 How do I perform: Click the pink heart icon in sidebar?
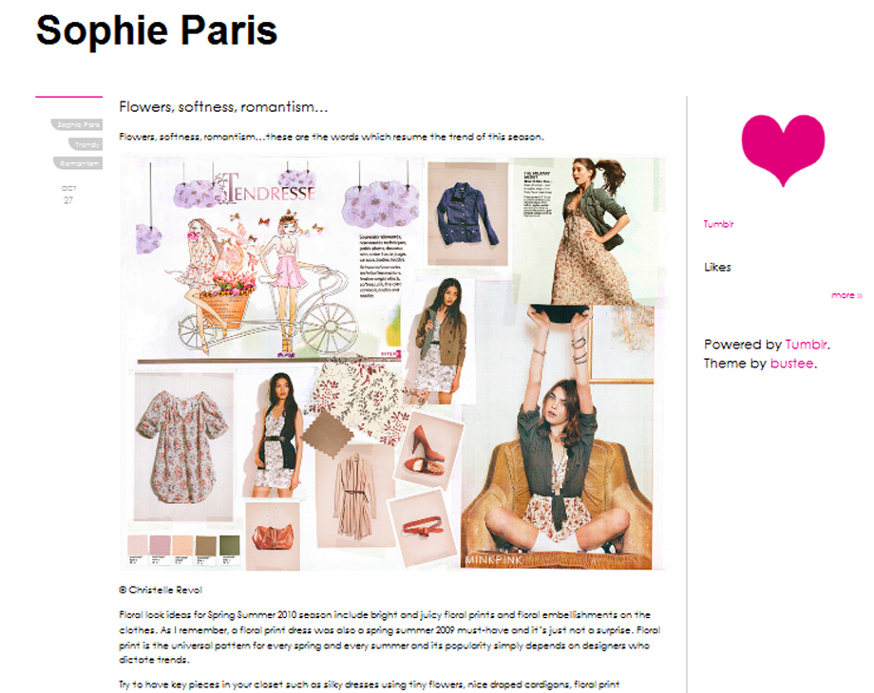click(783, 149)
